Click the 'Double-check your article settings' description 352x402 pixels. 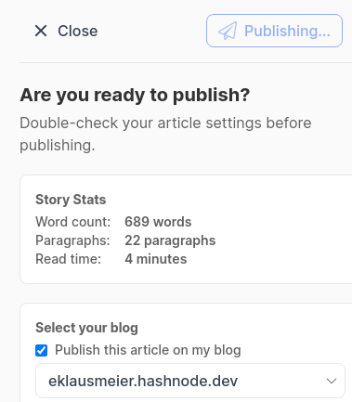click(x=165, y=134)
